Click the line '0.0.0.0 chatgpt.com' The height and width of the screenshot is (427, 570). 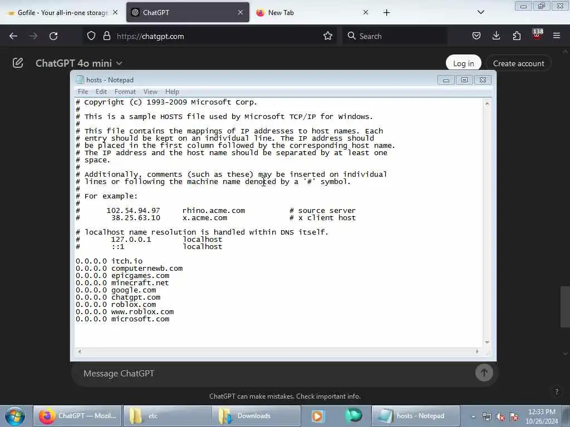tap(118, 297)
